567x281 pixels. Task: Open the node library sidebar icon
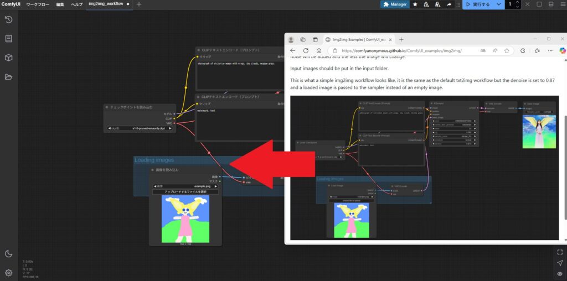9,39
